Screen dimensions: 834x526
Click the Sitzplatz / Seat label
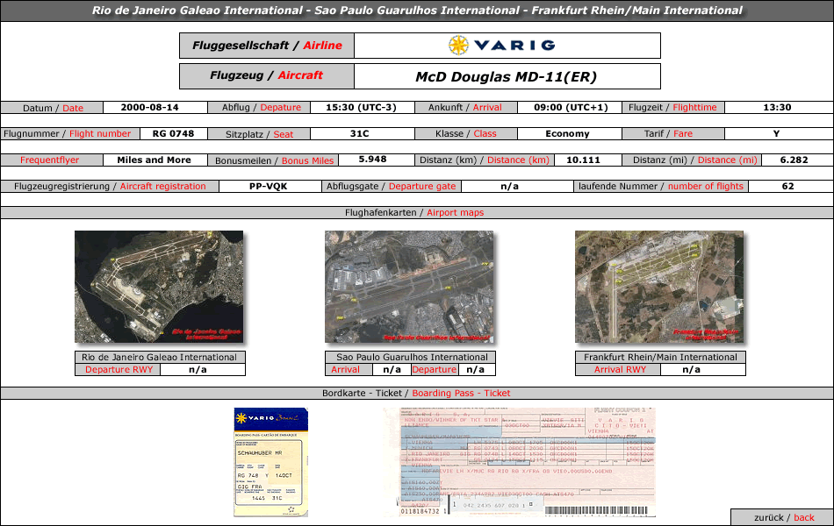pos(259,134)
